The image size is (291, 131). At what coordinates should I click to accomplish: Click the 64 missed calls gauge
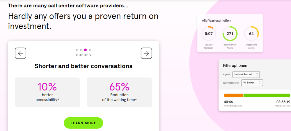coord(251,34)
